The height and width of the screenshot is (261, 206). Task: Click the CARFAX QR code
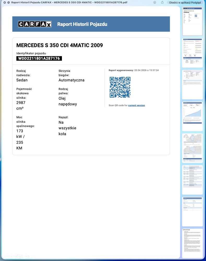[x=120, y=87]
